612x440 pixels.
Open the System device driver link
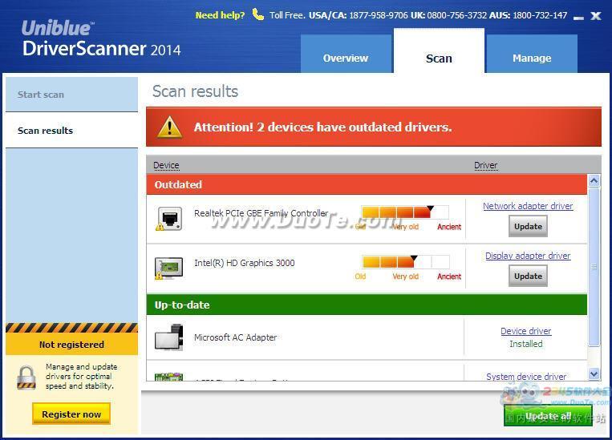click(x=526, y=377)
